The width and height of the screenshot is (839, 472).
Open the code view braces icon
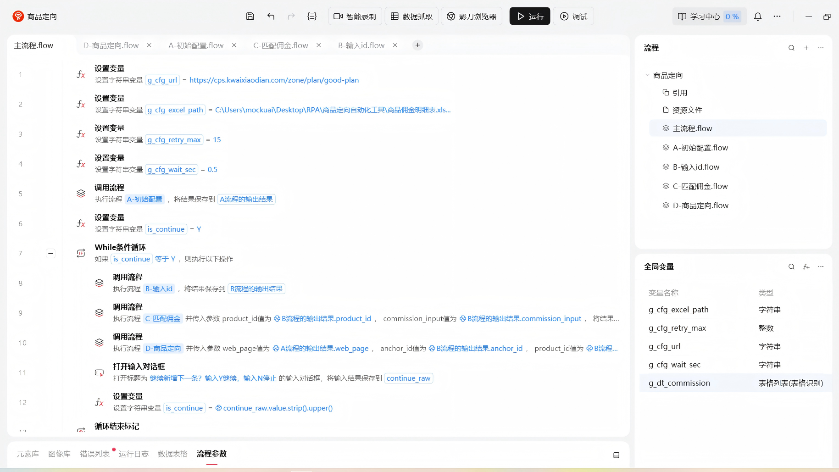point(312,17)
